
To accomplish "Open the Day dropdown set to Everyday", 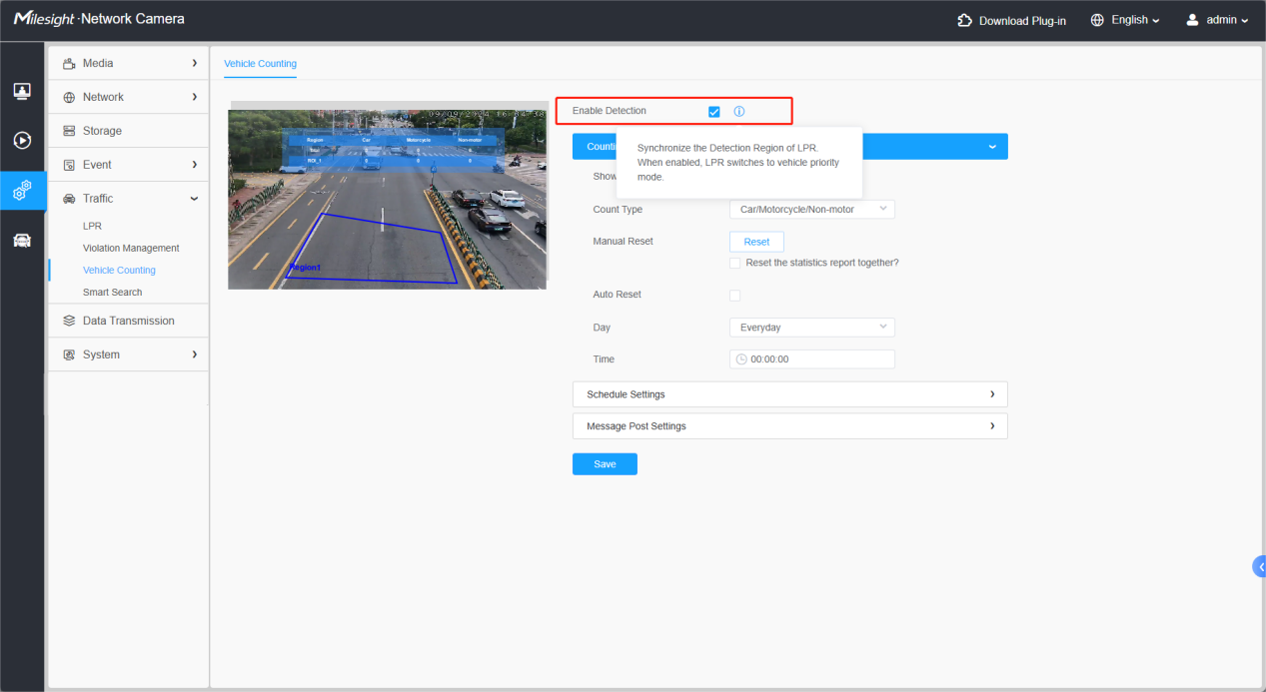I will click(812, 327).
